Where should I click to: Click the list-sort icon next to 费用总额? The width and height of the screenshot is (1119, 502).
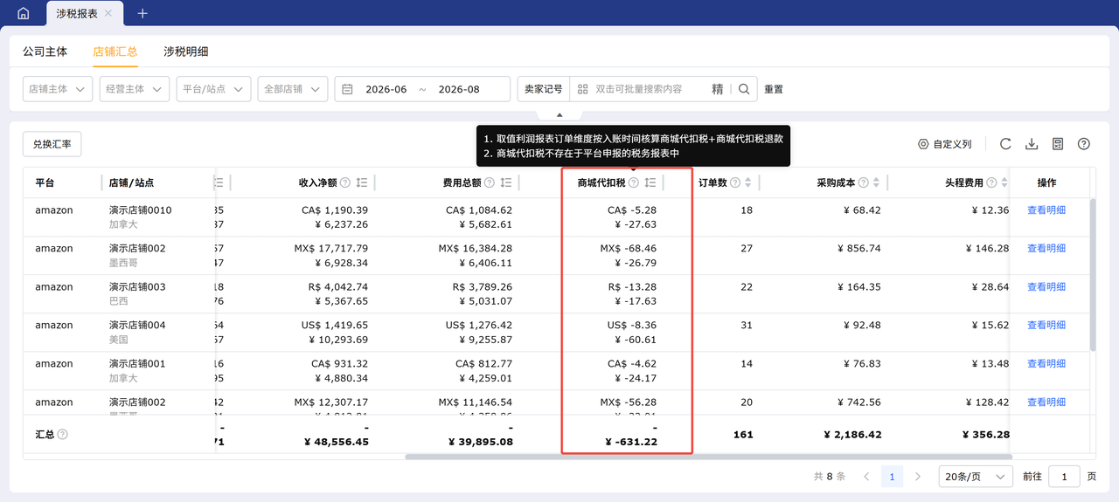click(x=506, y=182)
